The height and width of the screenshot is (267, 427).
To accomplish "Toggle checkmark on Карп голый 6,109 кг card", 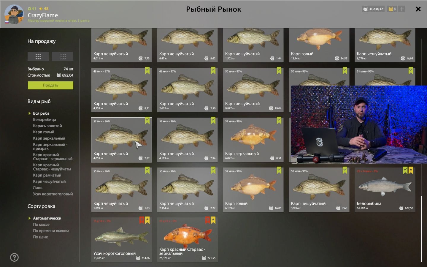I will [x=279, y=170].
